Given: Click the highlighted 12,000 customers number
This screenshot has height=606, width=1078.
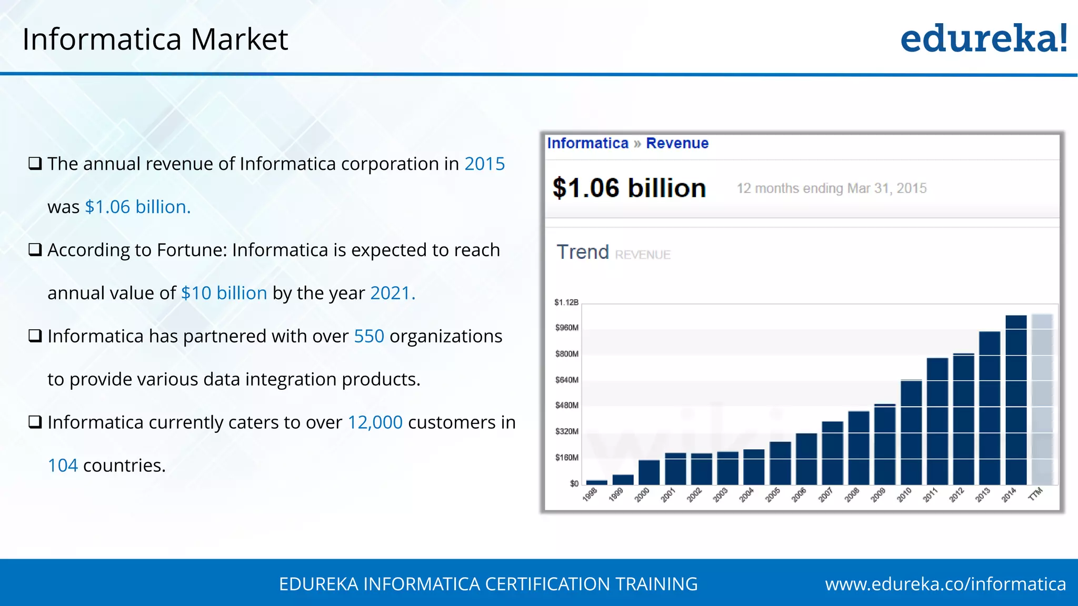Looking at the screenshot, I should 375,422.
